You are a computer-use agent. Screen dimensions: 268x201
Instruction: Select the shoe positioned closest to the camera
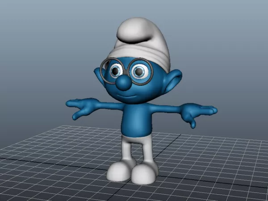tap(144, 173)
